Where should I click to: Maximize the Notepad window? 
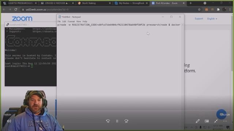point(171,17)
